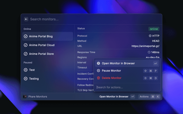Click the animeportal.gr URL value
The image size is (183, 114).
click(x=145, y=46)
